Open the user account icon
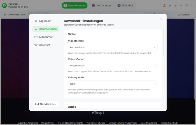 (x=164, y=6)
